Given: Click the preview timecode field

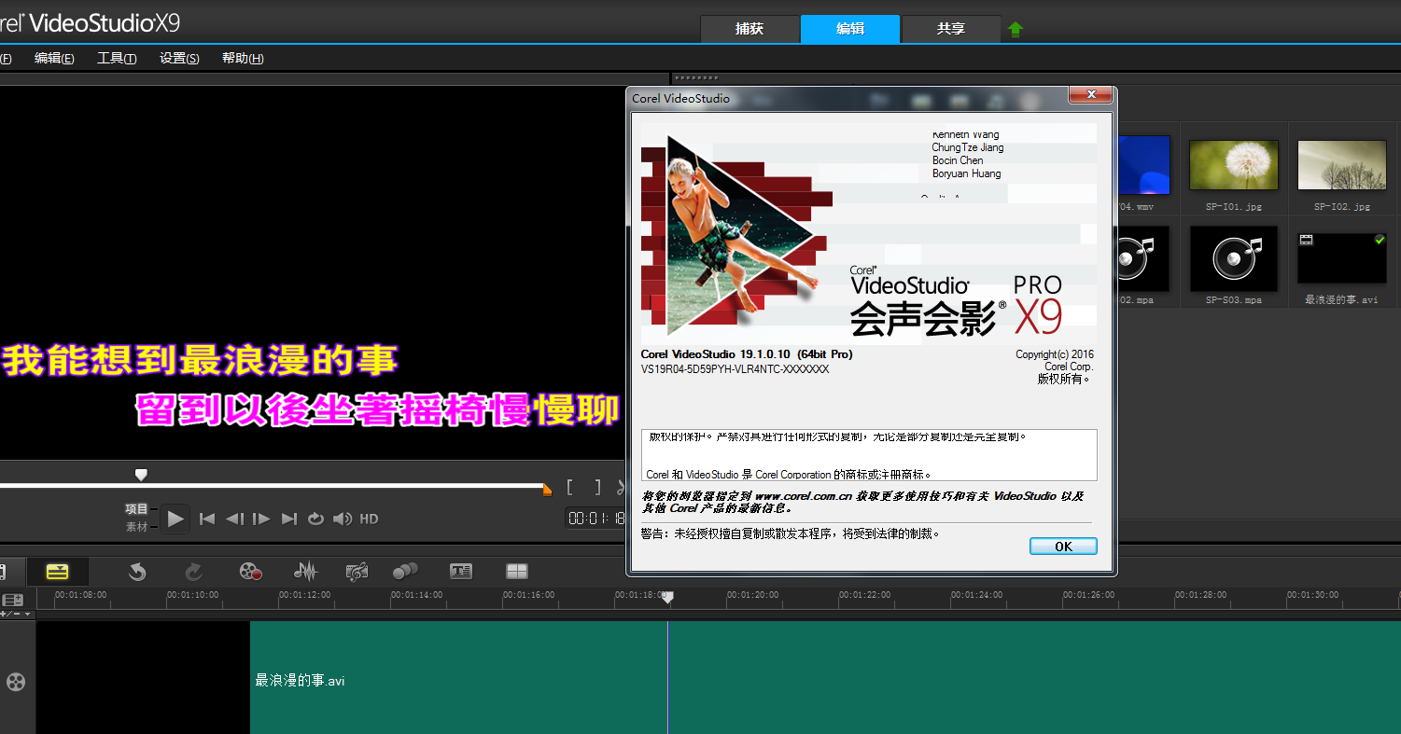Looking at the screenshot, I should point(595,519).
